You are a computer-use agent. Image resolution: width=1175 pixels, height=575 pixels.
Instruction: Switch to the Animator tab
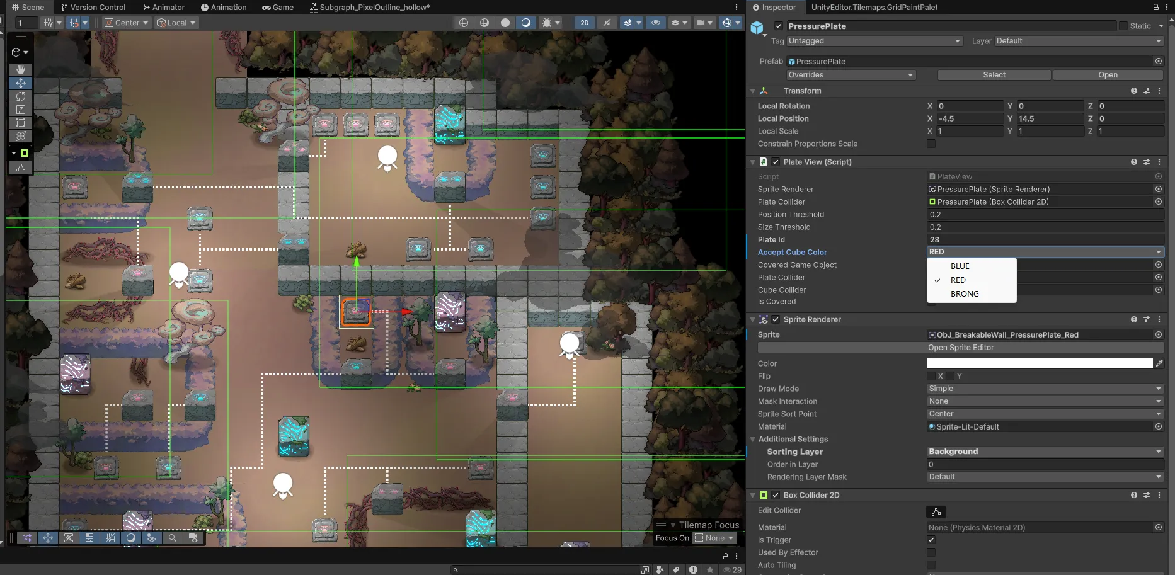click(163, 8)
